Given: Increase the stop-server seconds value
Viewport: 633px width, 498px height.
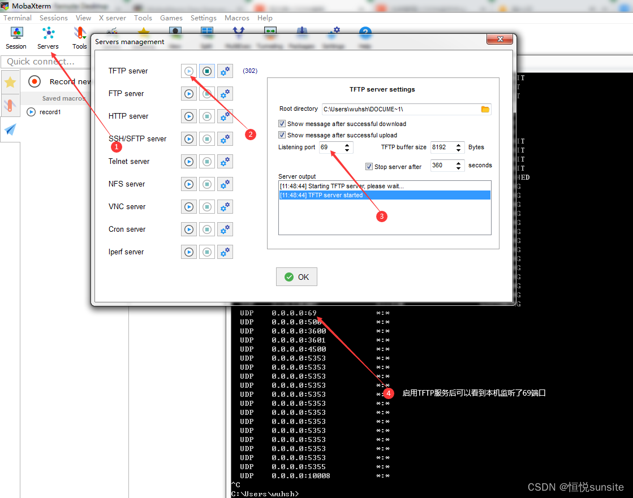Looking at the screenshot, I should pos(458,163).
